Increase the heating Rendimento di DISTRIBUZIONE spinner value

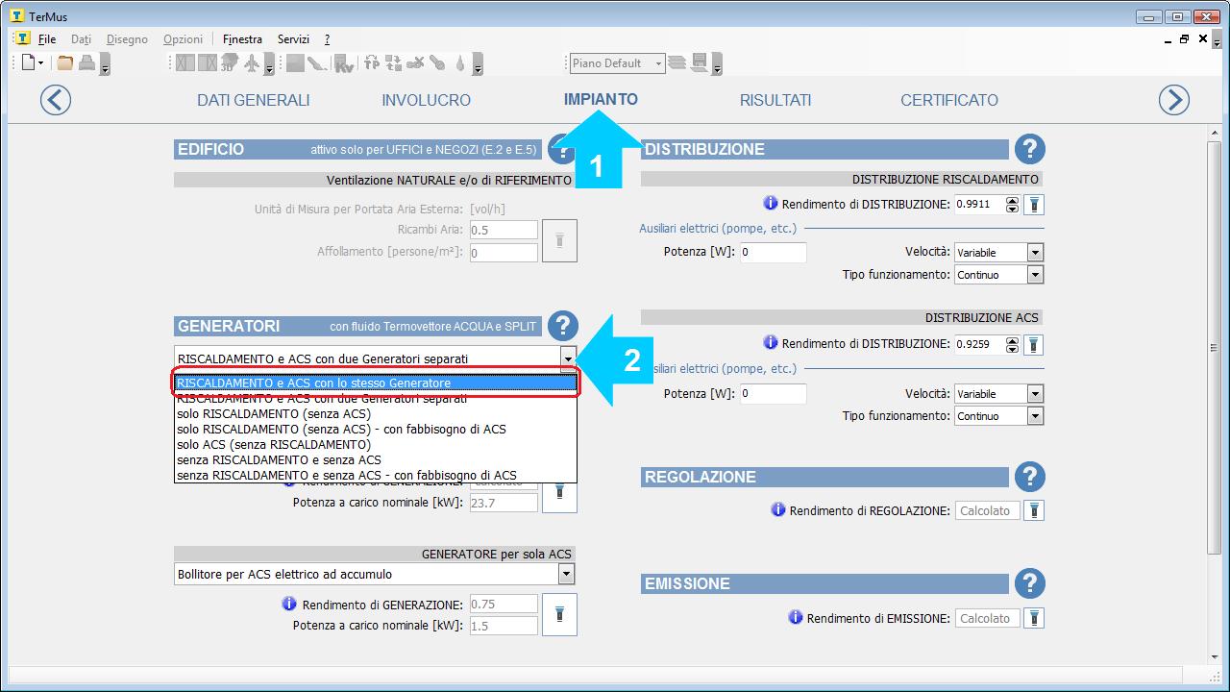(x=1012, y=200)
